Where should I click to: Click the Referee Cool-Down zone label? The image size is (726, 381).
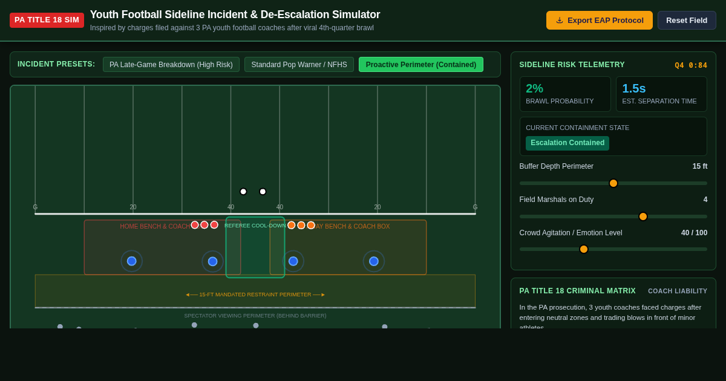(255, 226)
